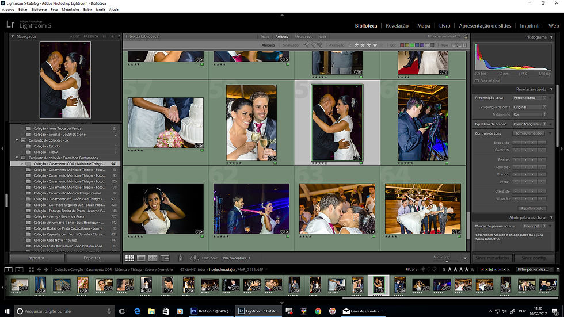The width and height of the screenshot is (564, 317).
Task: Open Google Chrome from taskbar
Action: (x=318, y=311)
